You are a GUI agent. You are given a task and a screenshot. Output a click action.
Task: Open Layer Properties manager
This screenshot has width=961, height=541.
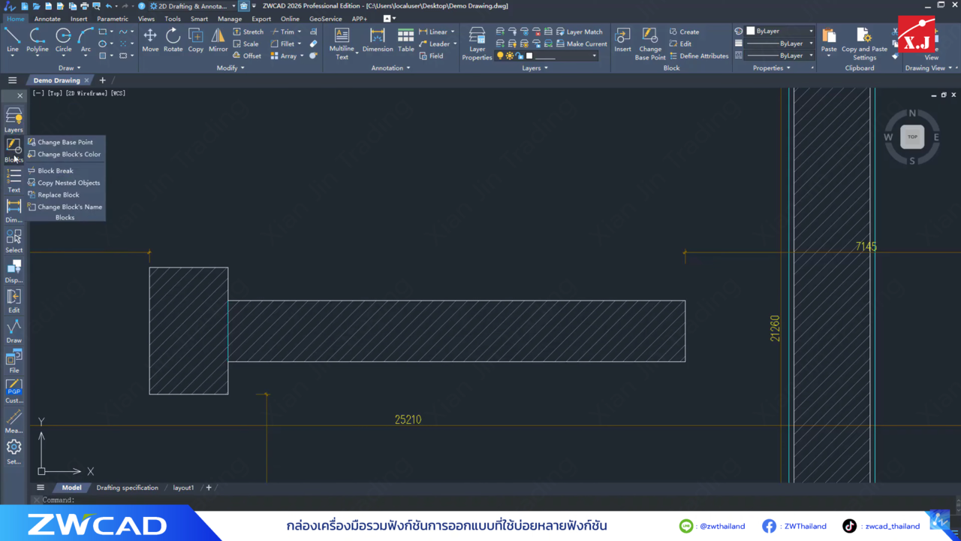tap(477, 44)
